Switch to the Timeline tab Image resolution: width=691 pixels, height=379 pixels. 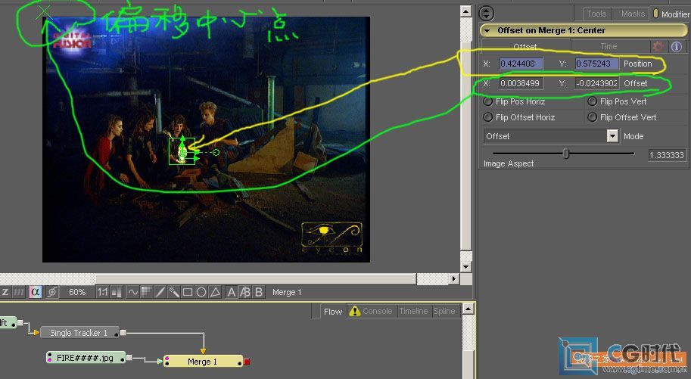413,311
